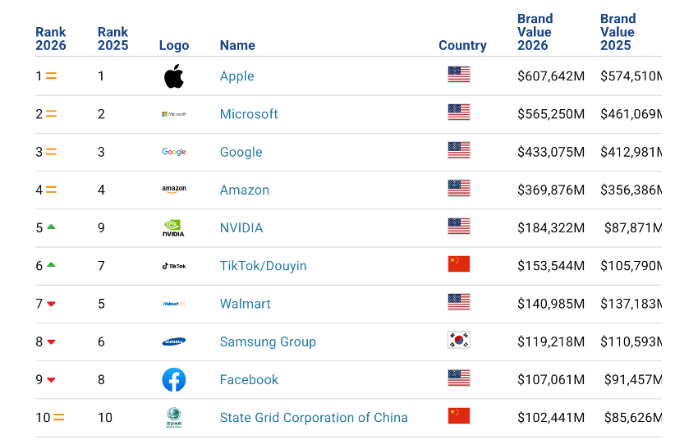This screenshot has height=440, width=698.
Task: Click the Country column header
Action: point(462,45)
